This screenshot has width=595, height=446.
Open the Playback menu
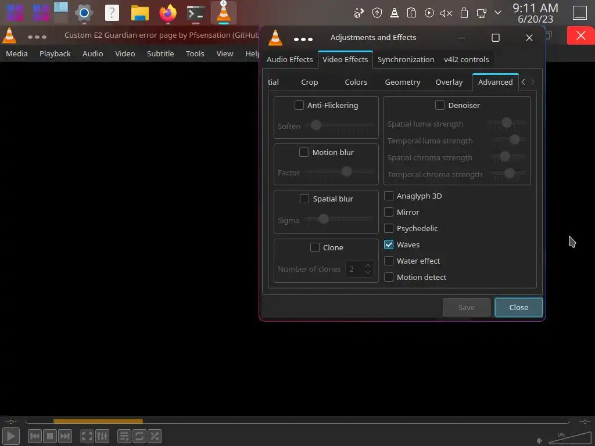pos(55,53)
